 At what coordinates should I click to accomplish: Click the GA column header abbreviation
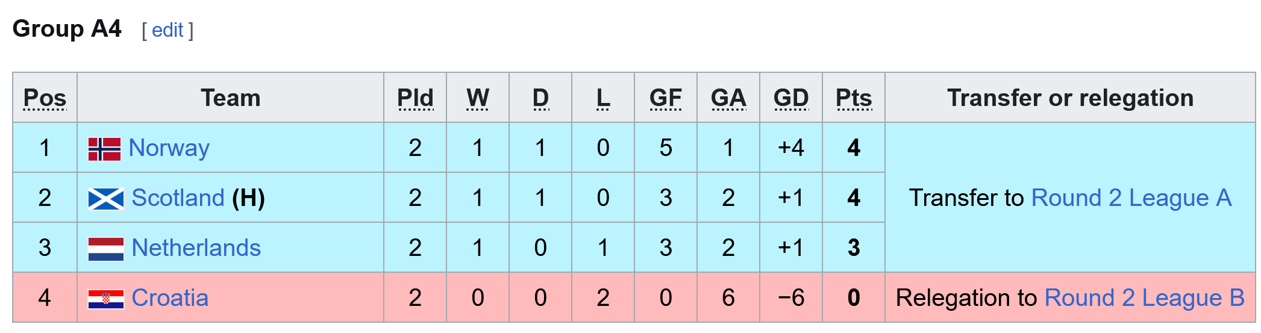(728, 98)
